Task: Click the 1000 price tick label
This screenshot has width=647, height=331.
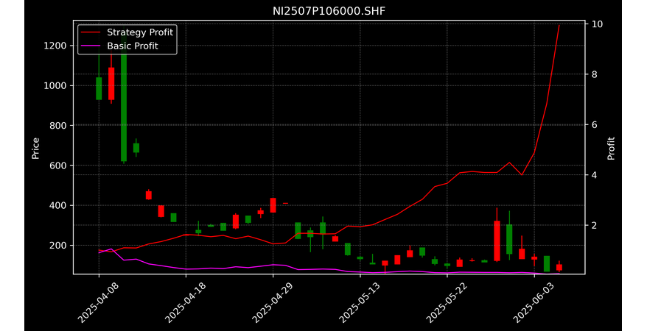Action: point(55,85)
